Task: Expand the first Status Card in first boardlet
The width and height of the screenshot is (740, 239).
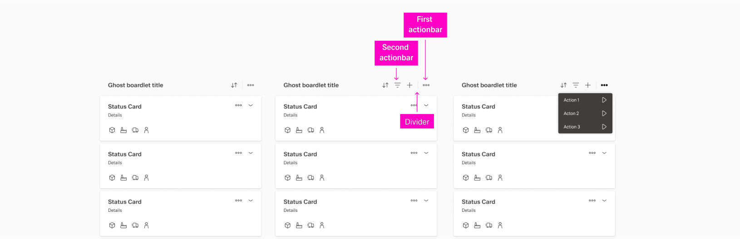Action: coord(251,105)
